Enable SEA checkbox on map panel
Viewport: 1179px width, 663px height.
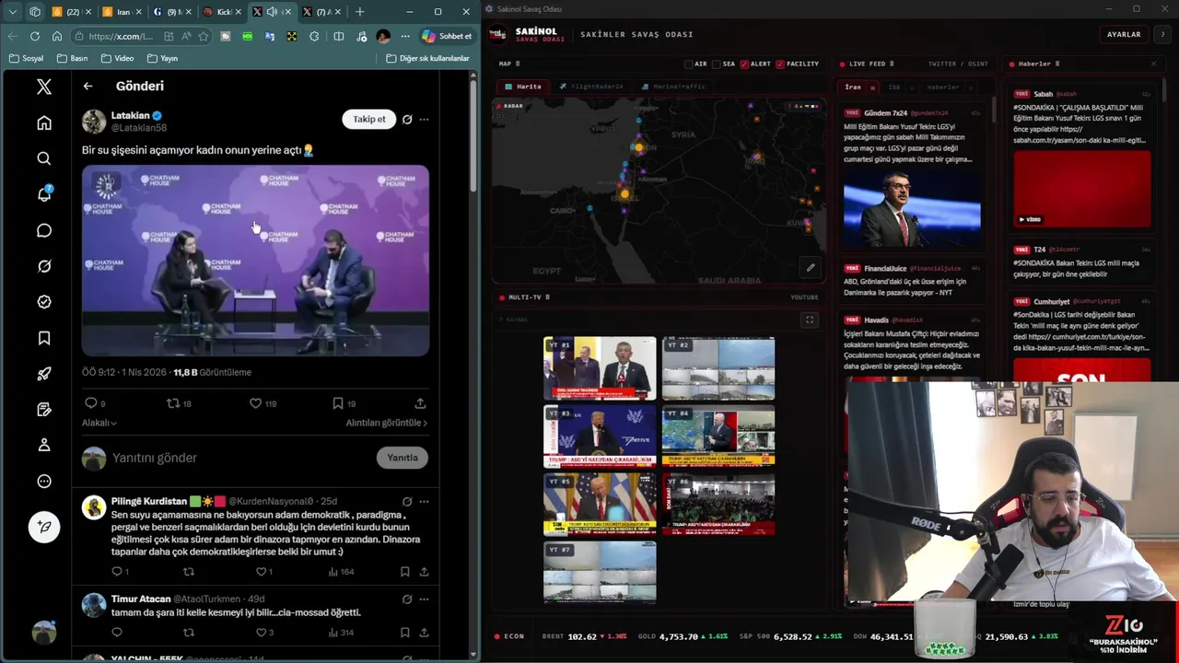coord(717,64)
